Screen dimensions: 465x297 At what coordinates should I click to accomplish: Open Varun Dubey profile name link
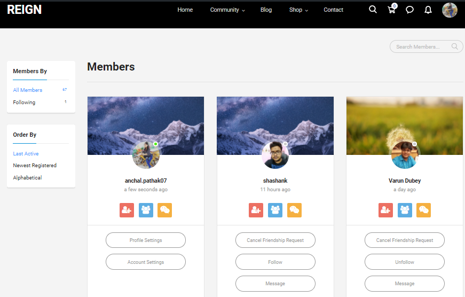pyautogui.click(x=405, y=181)
